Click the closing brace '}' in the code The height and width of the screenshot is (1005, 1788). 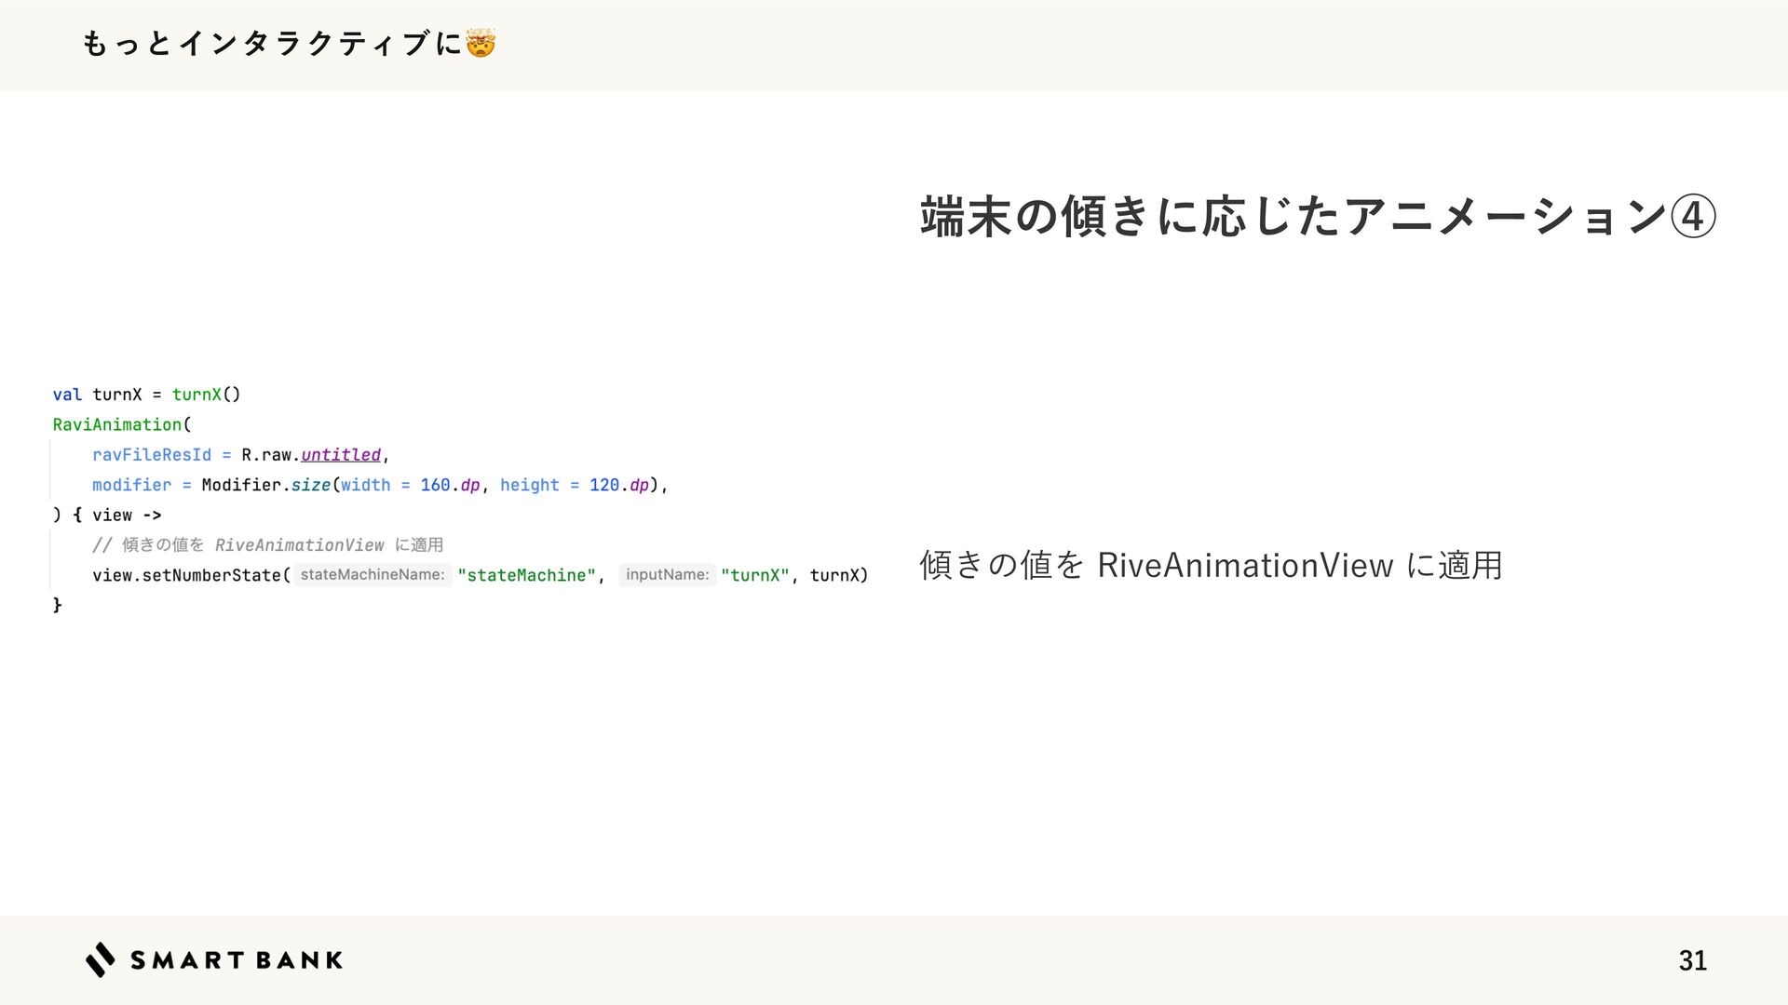click(57, 605)
